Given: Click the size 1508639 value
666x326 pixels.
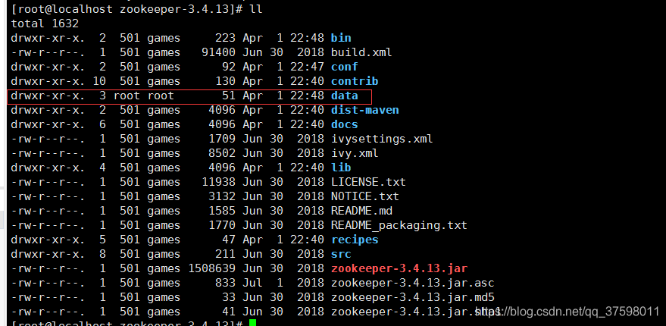Looking at the screenshot, I should coord(211,268).
